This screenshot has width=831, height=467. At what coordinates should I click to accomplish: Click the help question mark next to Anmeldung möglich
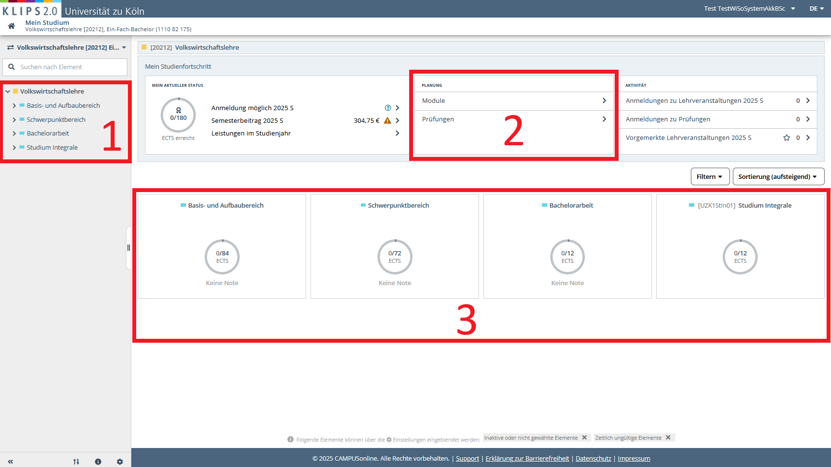(x=388, y=108)
